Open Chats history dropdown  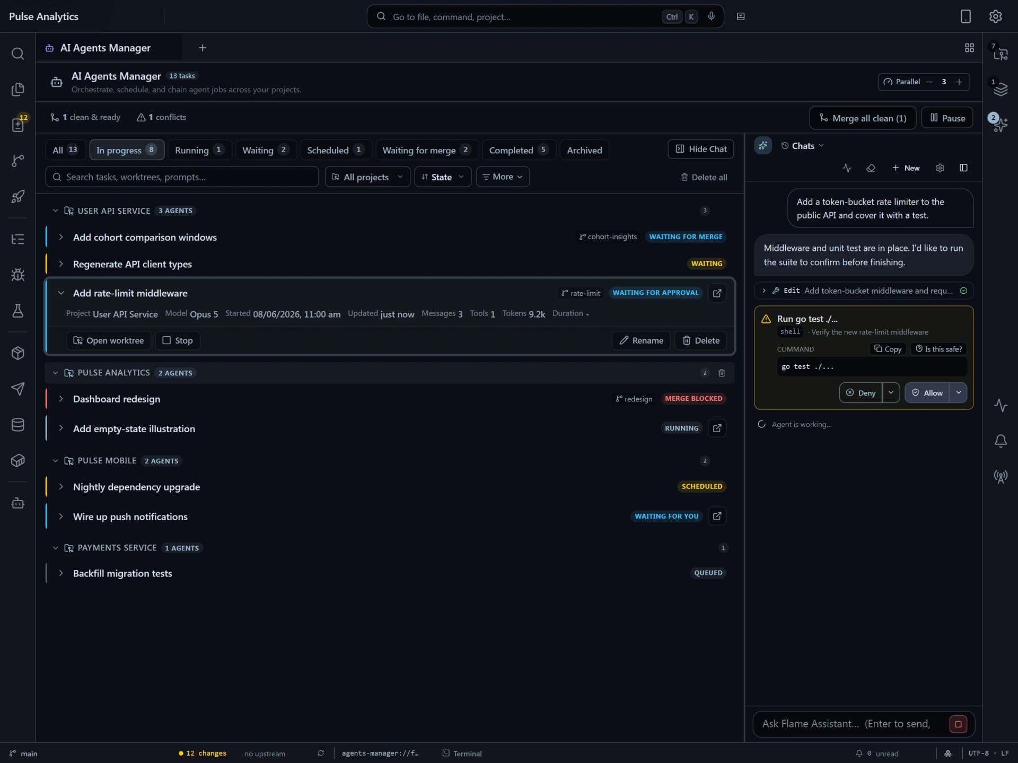pyautogui.click(x=802, y=146)
